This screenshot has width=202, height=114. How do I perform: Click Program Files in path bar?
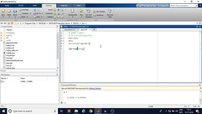30,23
